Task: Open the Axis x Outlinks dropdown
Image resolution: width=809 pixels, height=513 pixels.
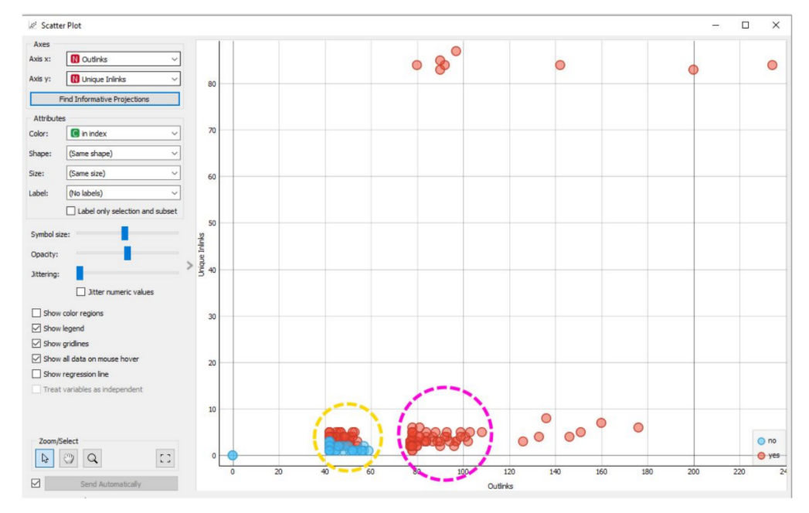Action: tap(123, 59)
